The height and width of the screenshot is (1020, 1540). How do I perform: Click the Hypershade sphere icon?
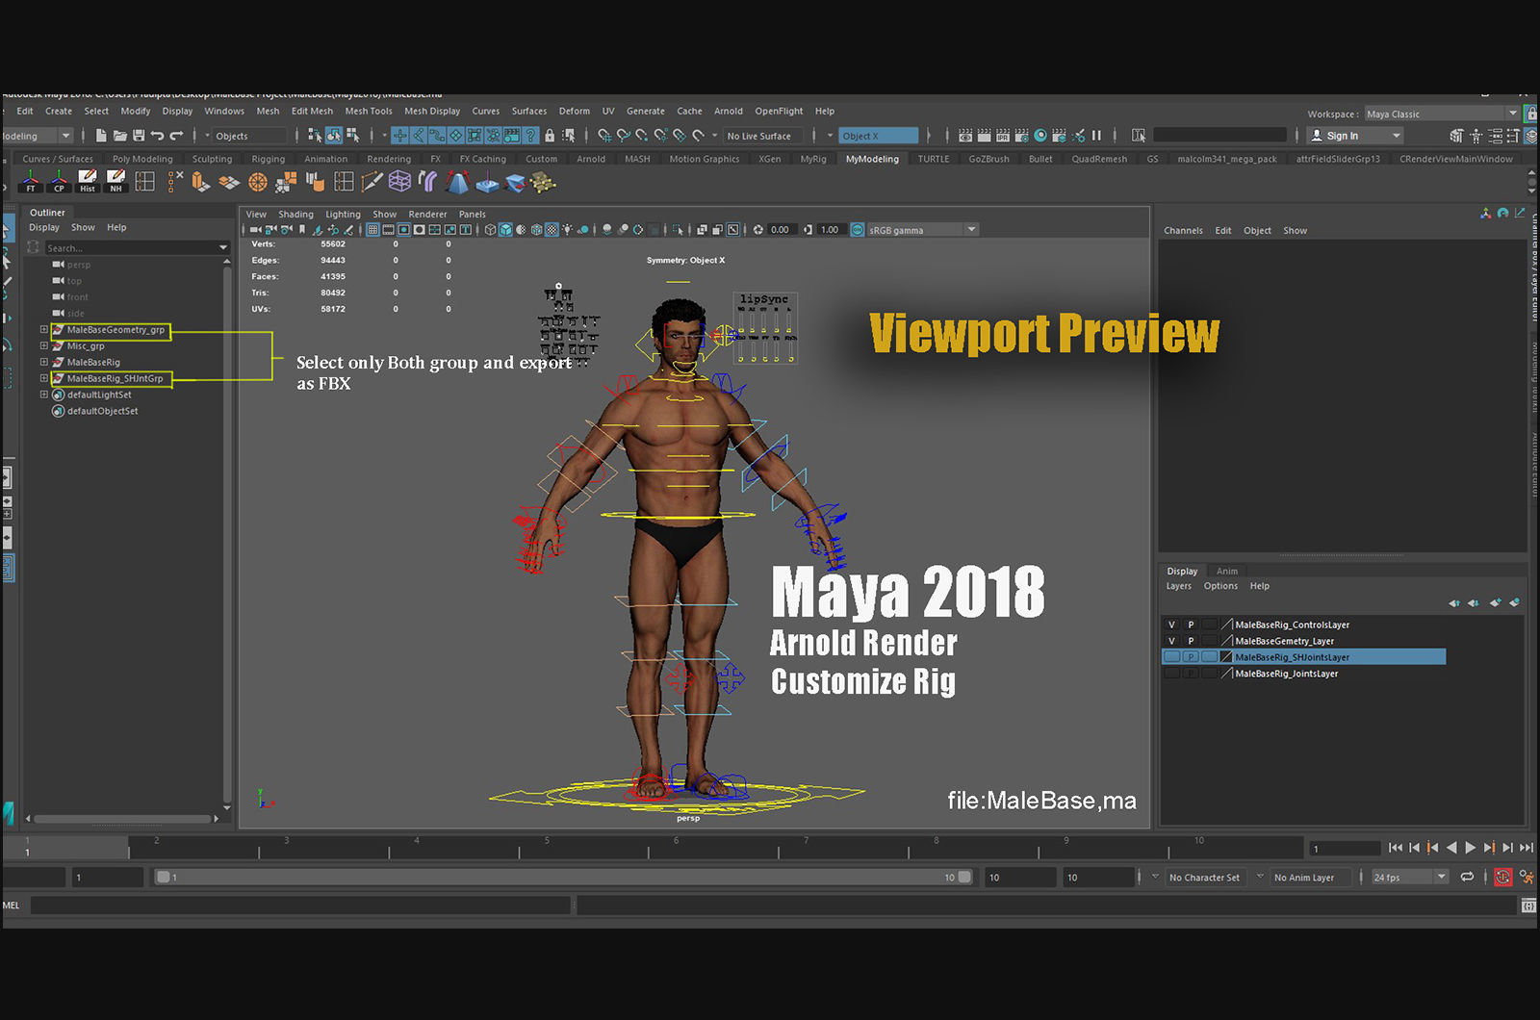(x=1040, y=136)
